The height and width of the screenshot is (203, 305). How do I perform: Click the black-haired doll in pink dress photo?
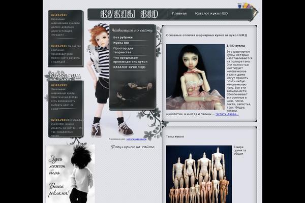(195, 77)
